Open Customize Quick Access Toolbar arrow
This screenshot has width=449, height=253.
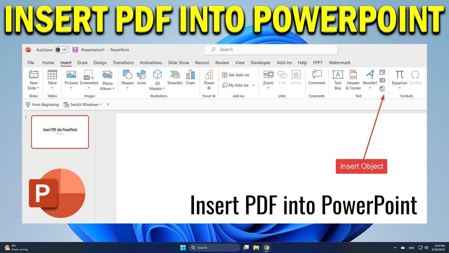click(108, 105)
